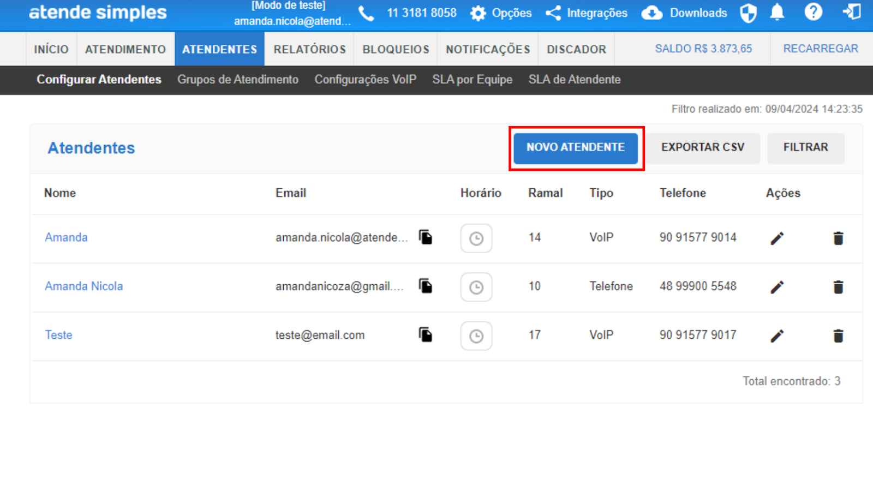Open the Amanda Nicola attendant link
Viewport: 873px width, 491px height.
pos(83,286)
